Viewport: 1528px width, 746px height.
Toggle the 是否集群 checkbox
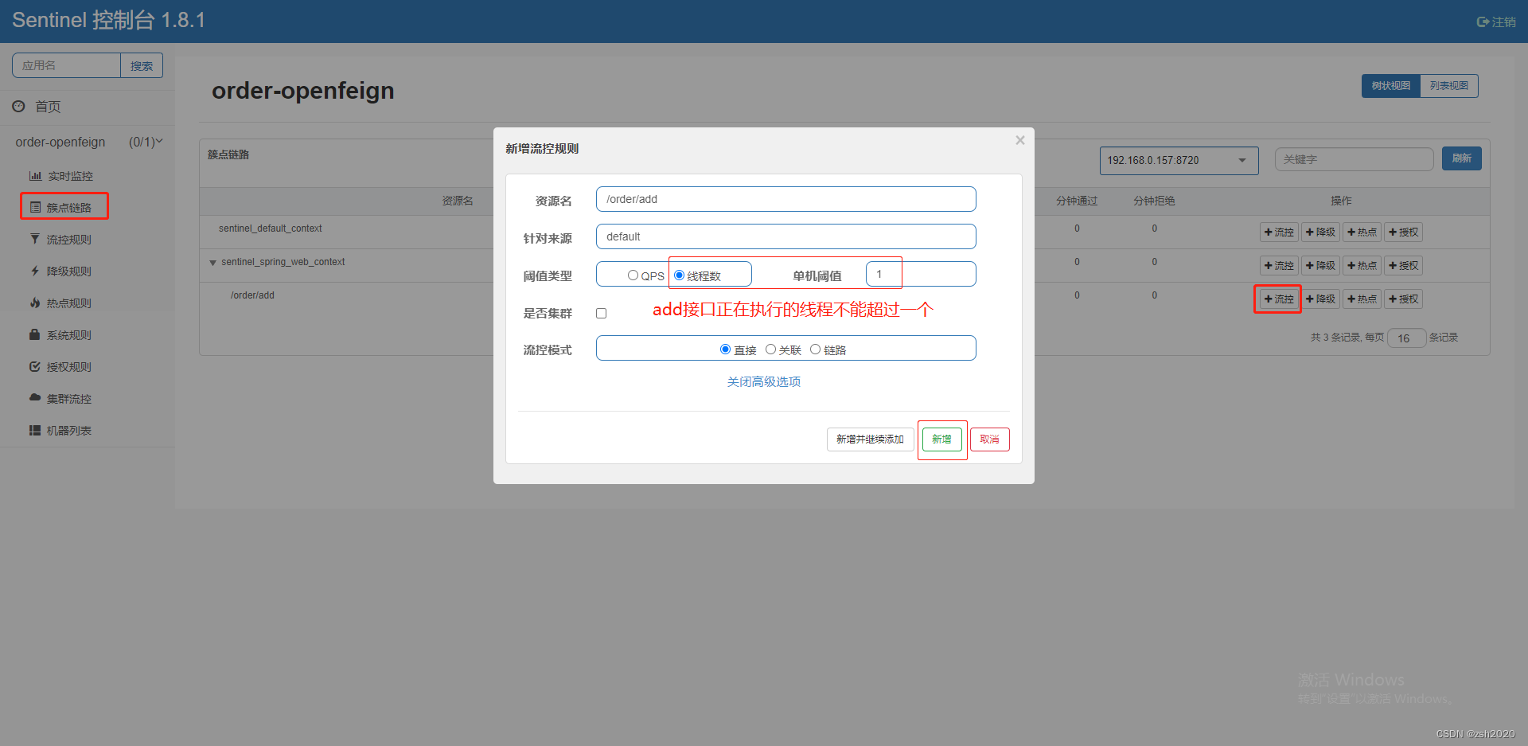pos(602,314)
